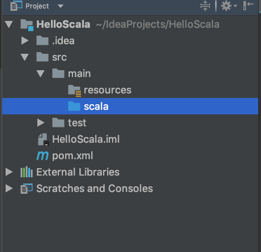Screen dimensions: 261x252
Task: Open the Project view dropdown arrow
Action: click(61, 6)
